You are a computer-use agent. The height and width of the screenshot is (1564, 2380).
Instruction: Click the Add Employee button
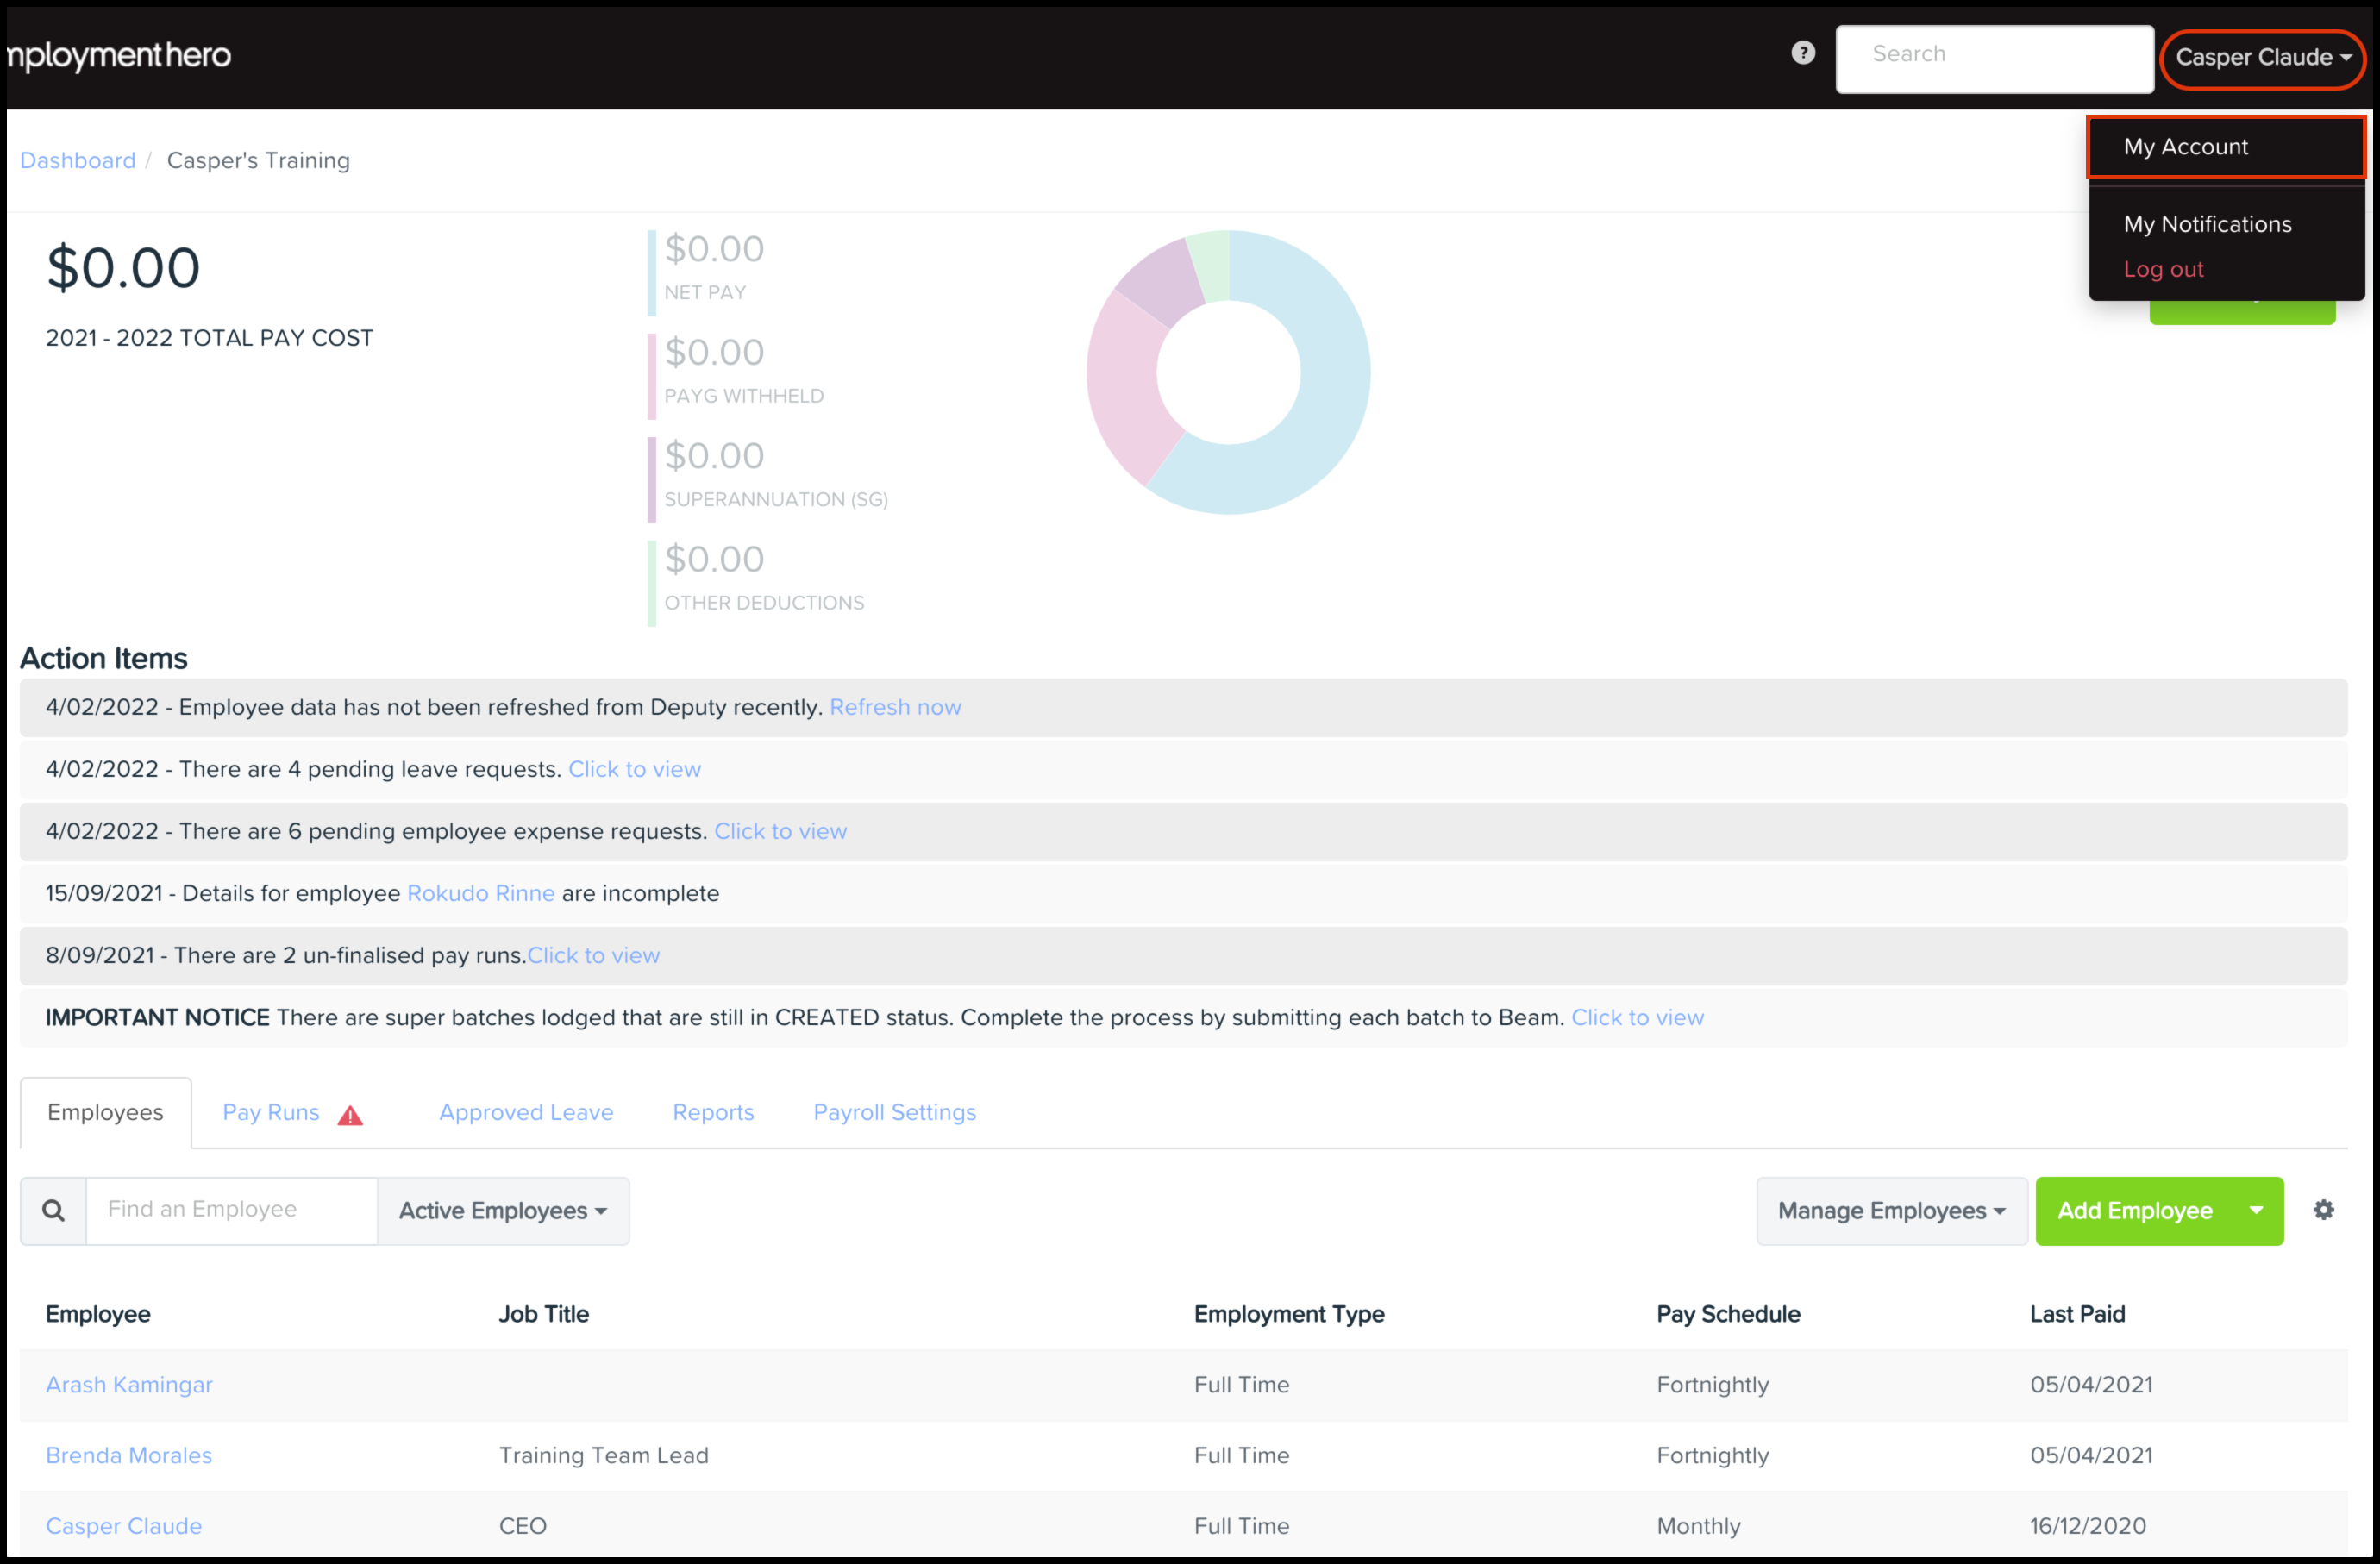pos(2134,1210)
